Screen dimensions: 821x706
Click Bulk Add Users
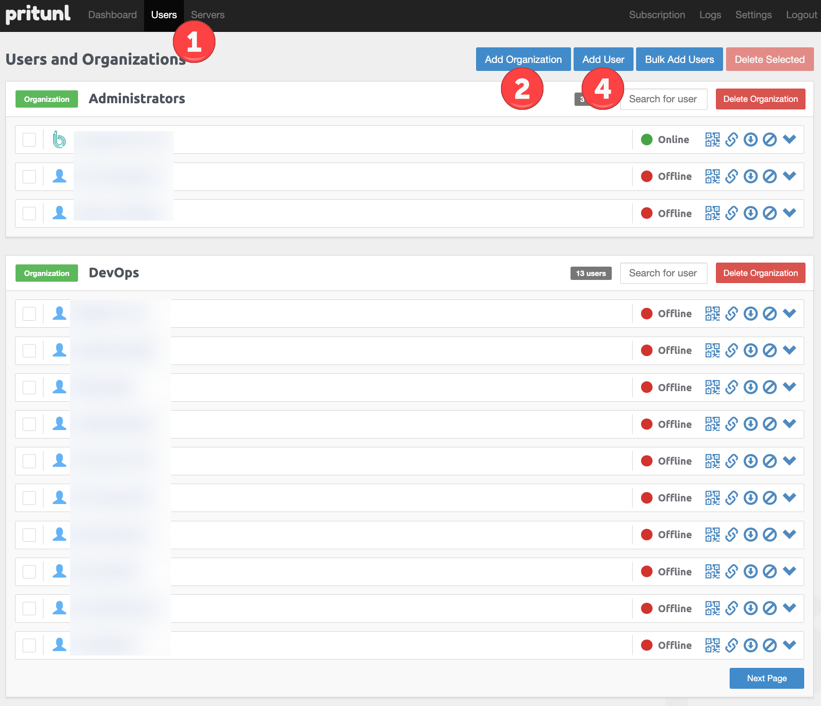(680, 59)
